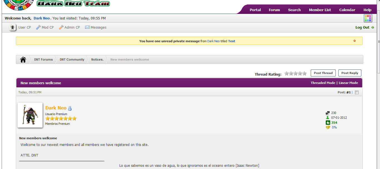Screen dimensions: 380x169
Task: Go to Member List in navigation
Action: point(320,10)
